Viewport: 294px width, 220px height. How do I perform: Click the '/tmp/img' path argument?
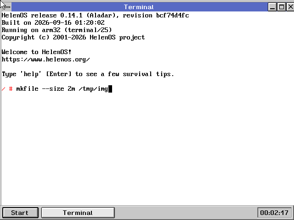[x=94, y=88]
